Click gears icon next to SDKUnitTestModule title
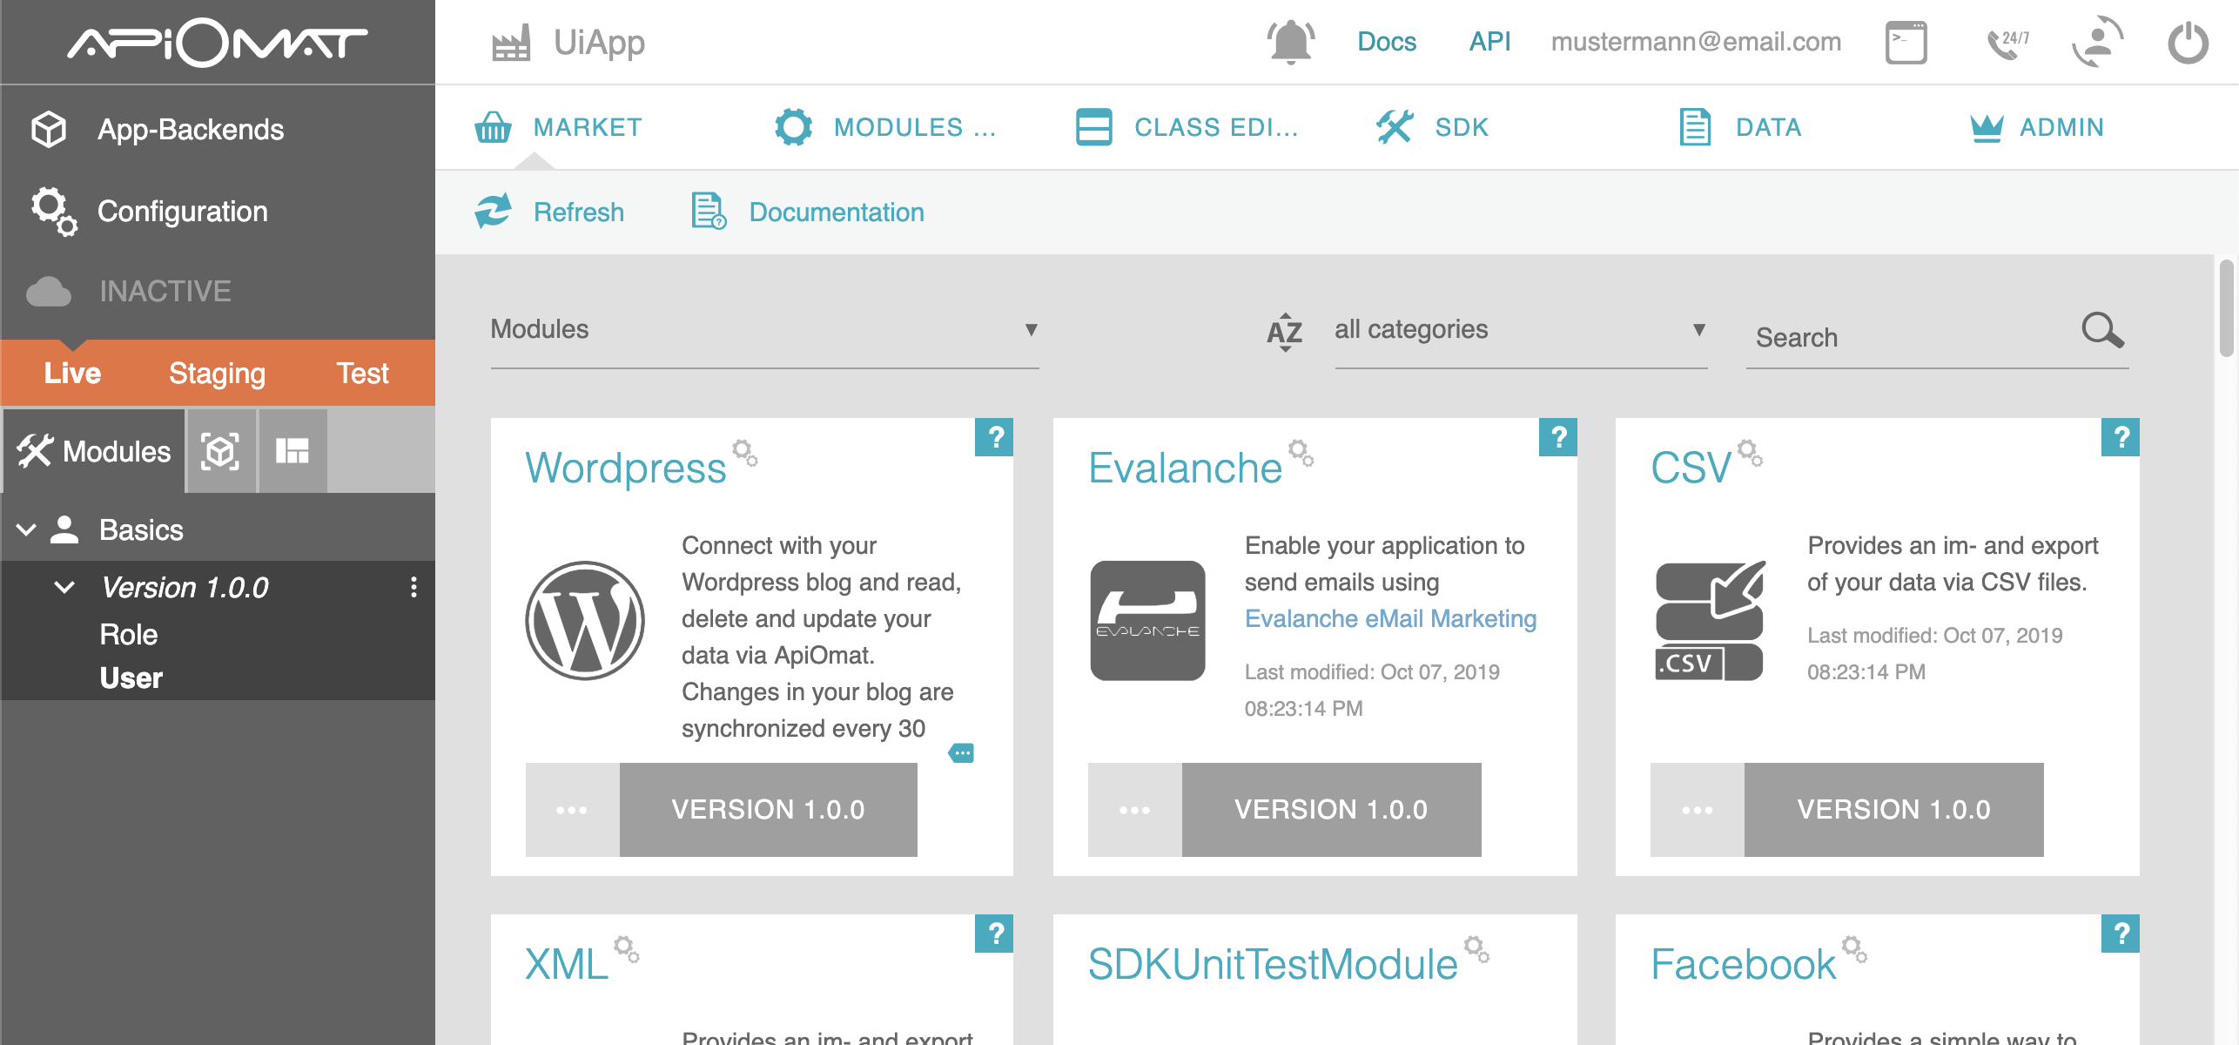Image resolution: width=2239 pixels, height=1045 pixels. pos(1476,949)
